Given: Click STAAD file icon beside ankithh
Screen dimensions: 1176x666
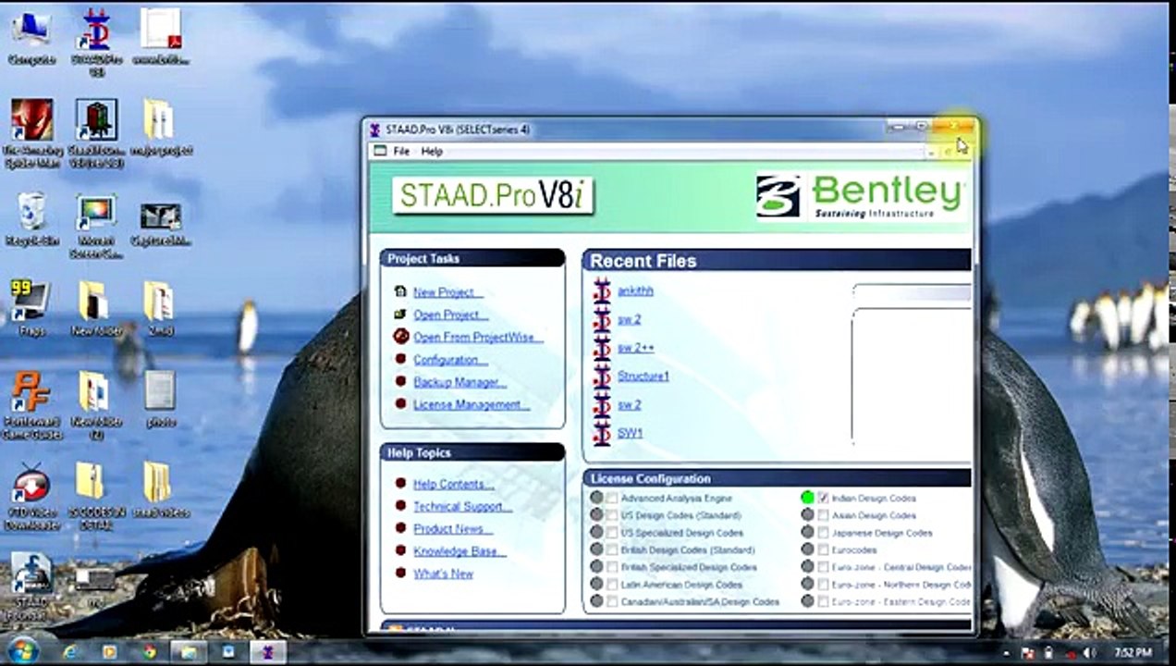Looking at the screenshot, I should 602,291.
